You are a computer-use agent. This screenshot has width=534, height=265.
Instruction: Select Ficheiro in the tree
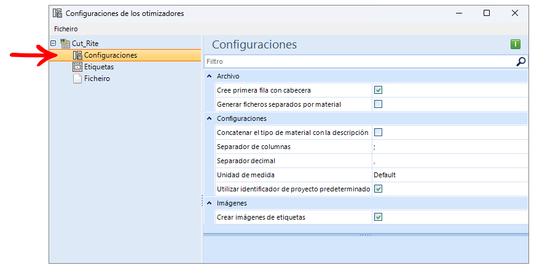coord(97,79)
